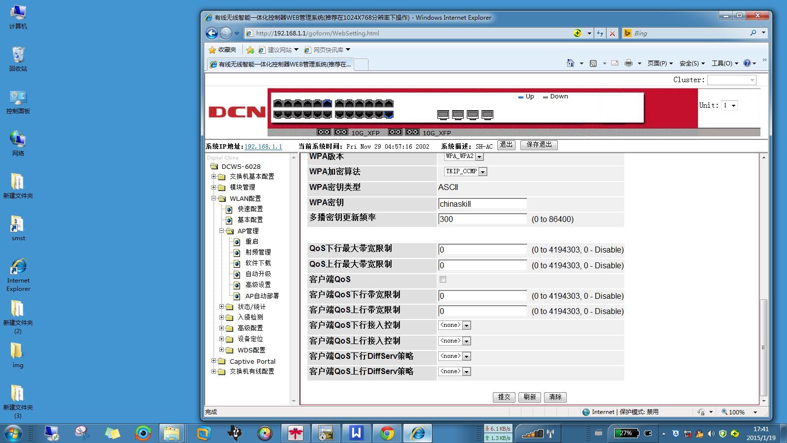
Task: Click the QoS下行最大带宽限制 input field
Action: pos(483,250)
